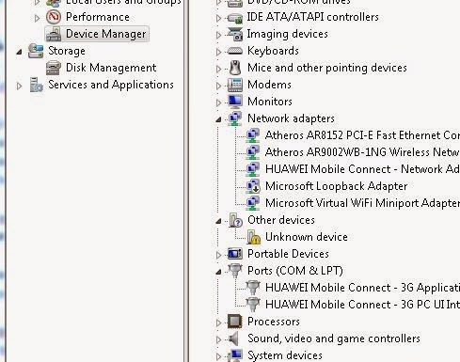This screenshot has width=460, height=362.
Task: Click the Modems phone icon
Action: (235, 85)
